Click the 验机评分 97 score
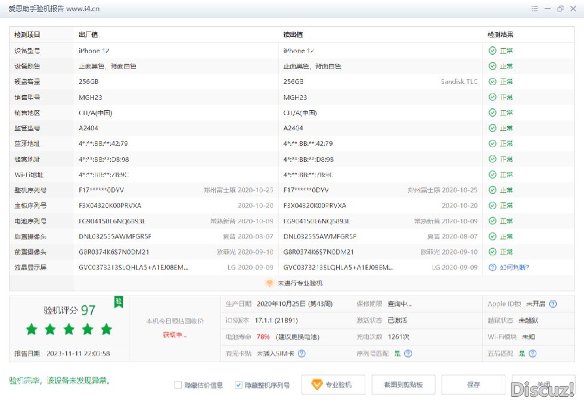584x404 pixels. pos(70,310)
